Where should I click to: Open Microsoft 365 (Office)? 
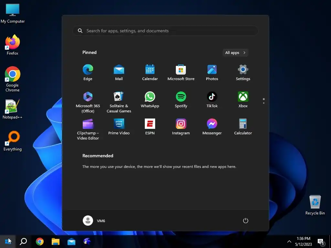point(88,102)
